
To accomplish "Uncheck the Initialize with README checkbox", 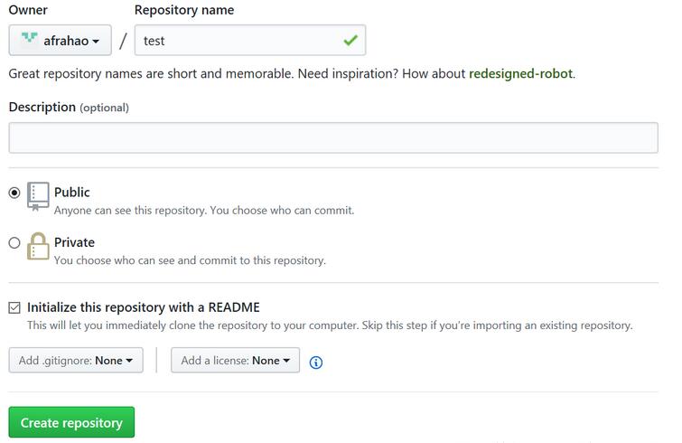I will 14,307.
